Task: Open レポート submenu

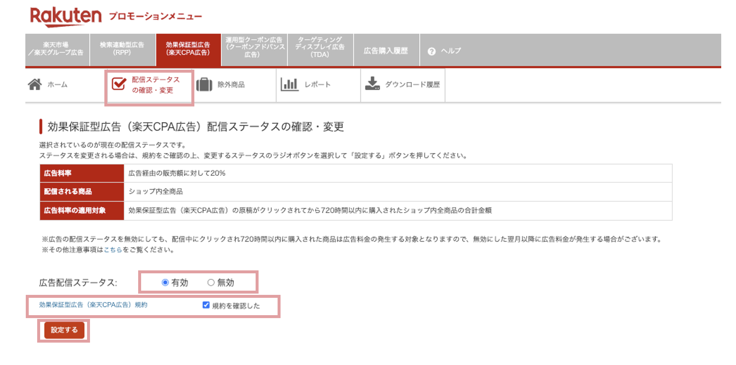Action: (x=317, y=84)
